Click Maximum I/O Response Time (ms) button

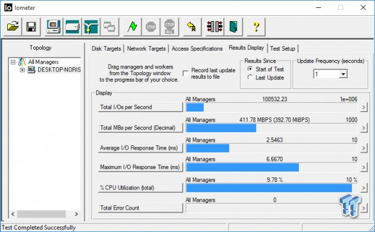140,167
